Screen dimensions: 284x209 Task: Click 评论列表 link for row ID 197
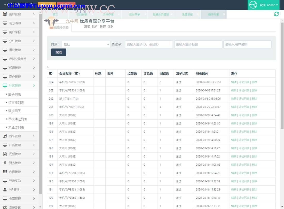pyautogui.click(x=244, y=140)
